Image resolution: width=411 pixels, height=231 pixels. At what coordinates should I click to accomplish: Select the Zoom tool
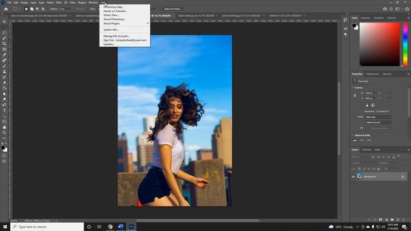[4, 133]
